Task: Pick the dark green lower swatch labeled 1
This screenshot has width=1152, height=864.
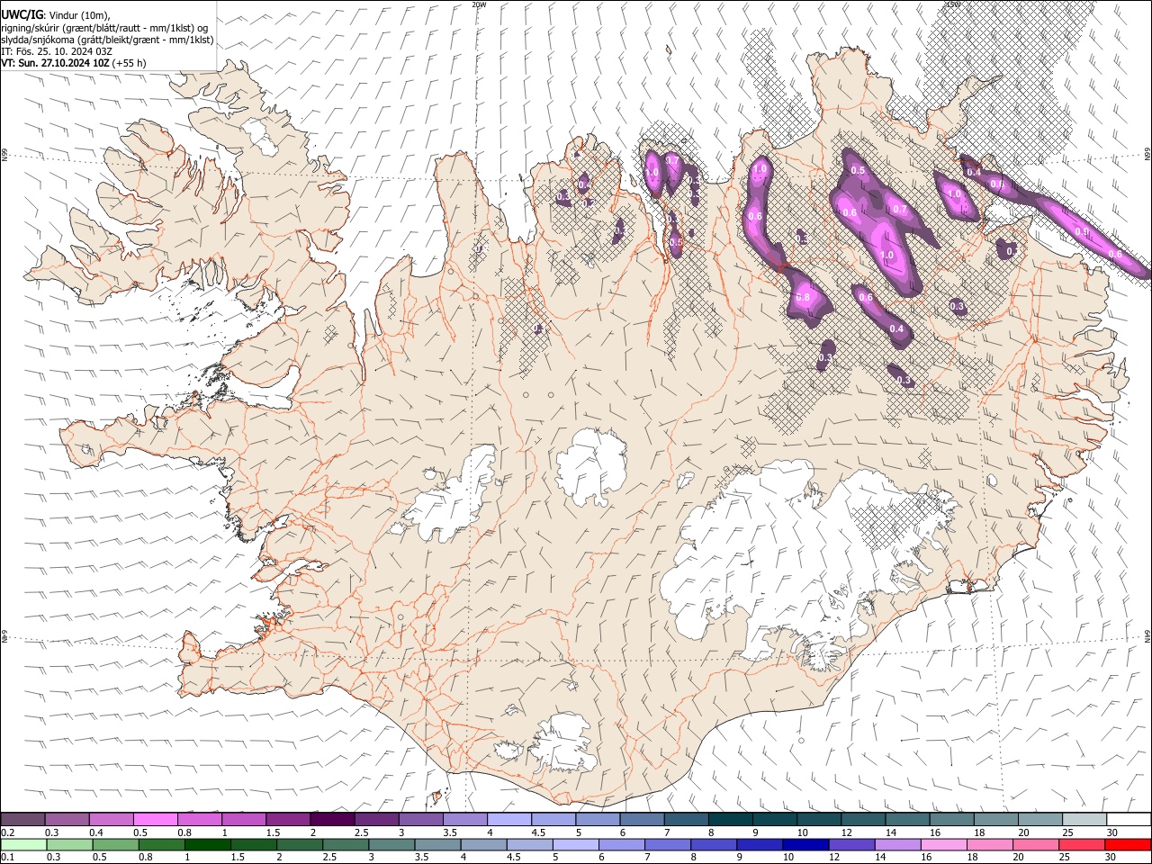Action: point(208,844)
